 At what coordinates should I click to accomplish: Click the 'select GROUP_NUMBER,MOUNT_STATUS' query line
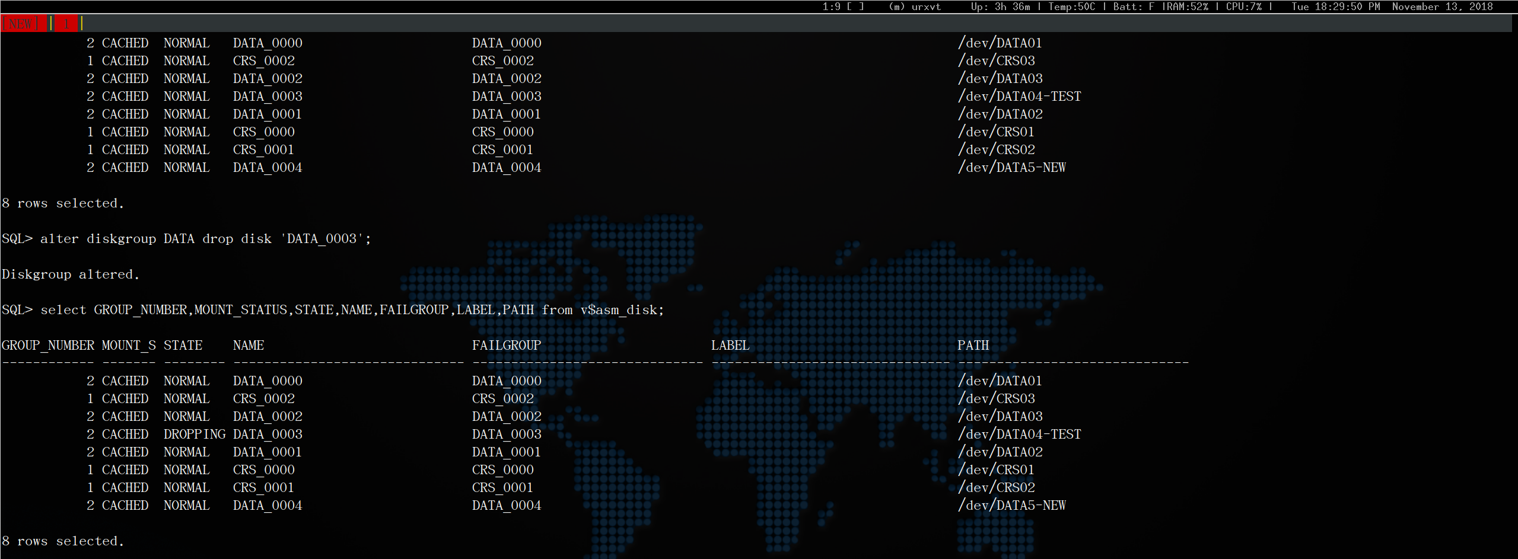click(x=352, y=310)
